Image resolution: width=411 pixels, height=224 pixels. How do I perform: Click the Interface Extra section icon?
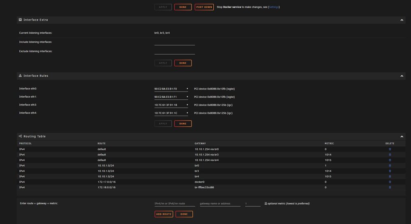[x=20, y=20]
